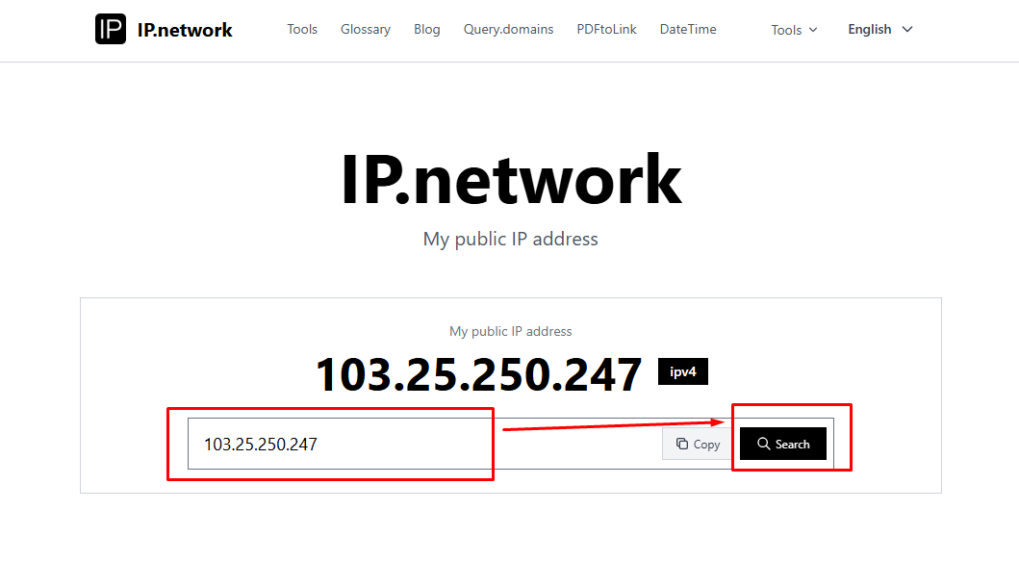Click the magnifier icon in Search button

765,444
